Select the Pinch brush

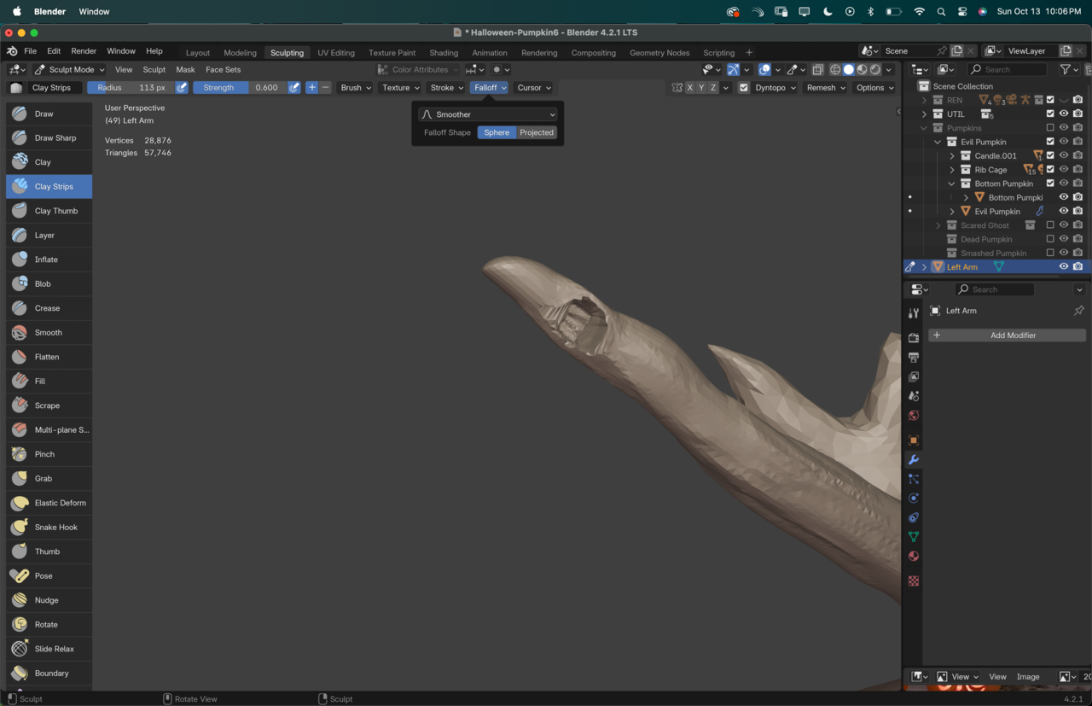pos(49,454)
